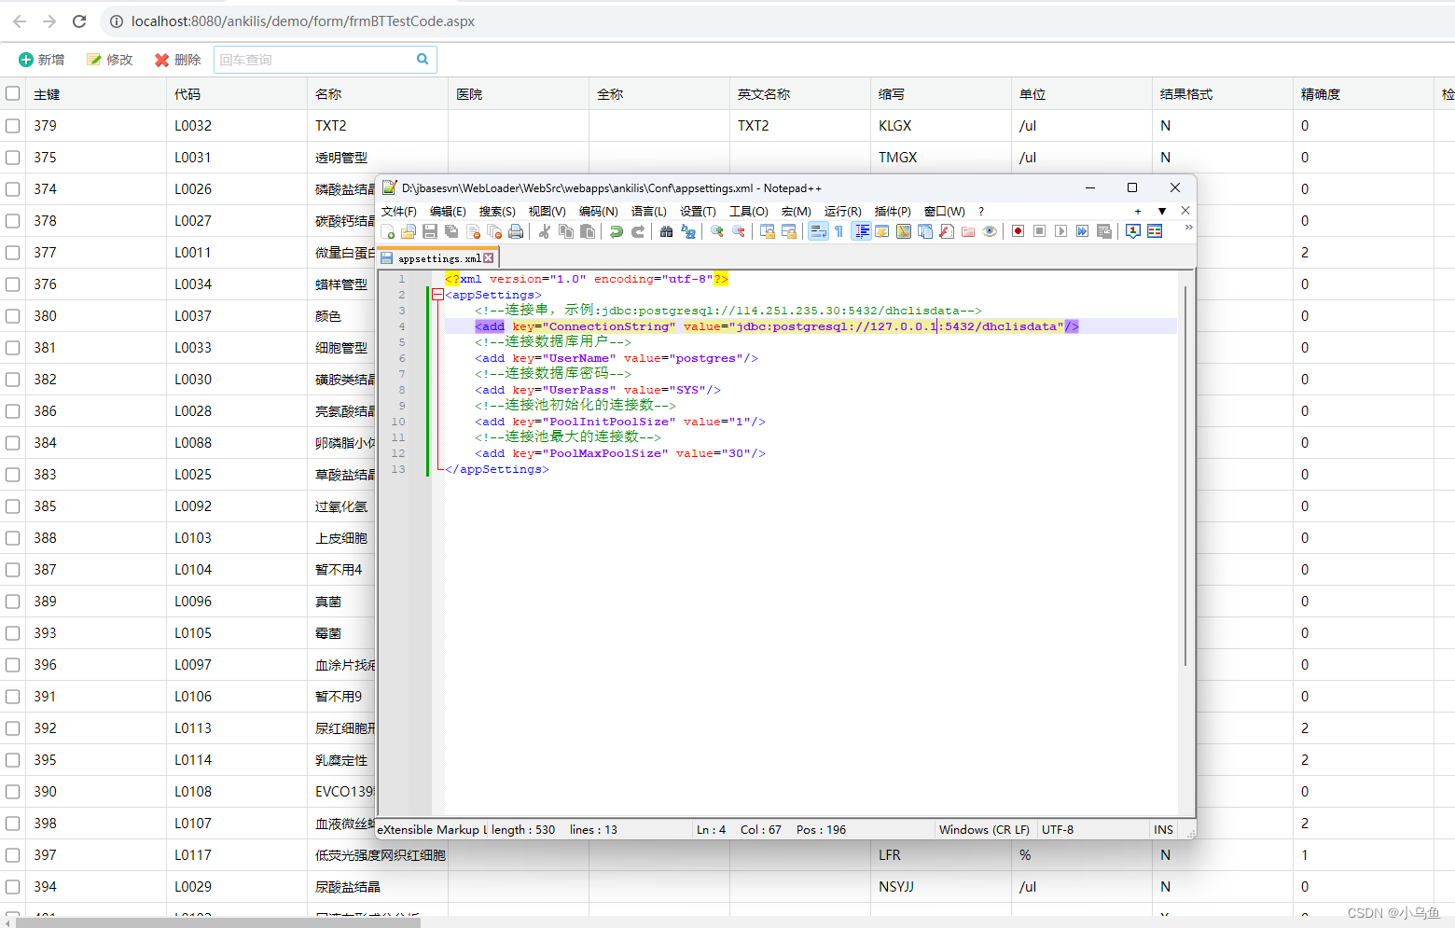Viewport: 1455px width, 928px height.
Task: Click the Cut scissors icon in Notepad++
Action: [544, 231]
